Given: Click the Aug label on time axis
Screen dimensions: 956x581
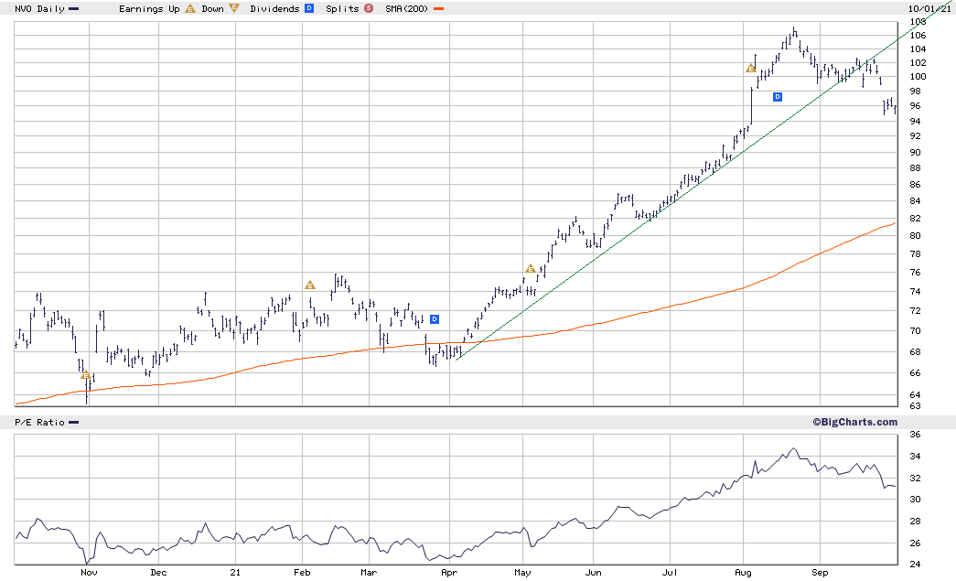Looking at the screenshot, I should pyautogui.click(x=743, y=573).
